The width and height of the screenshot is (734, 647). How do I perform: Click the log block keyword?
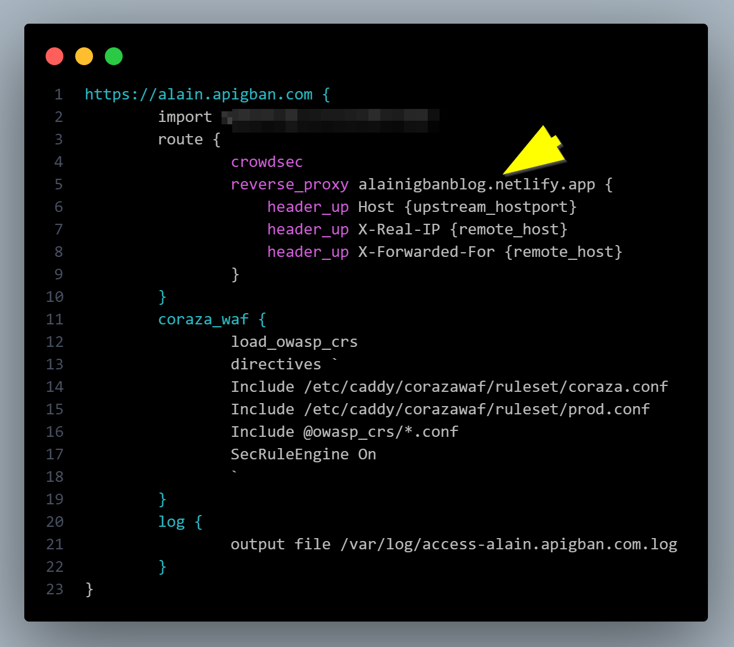point(171,522)
